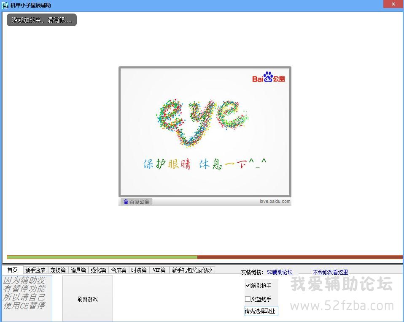Click the 百度公益 badge under the image
This screenshot has width=404, height=322.
137,202
